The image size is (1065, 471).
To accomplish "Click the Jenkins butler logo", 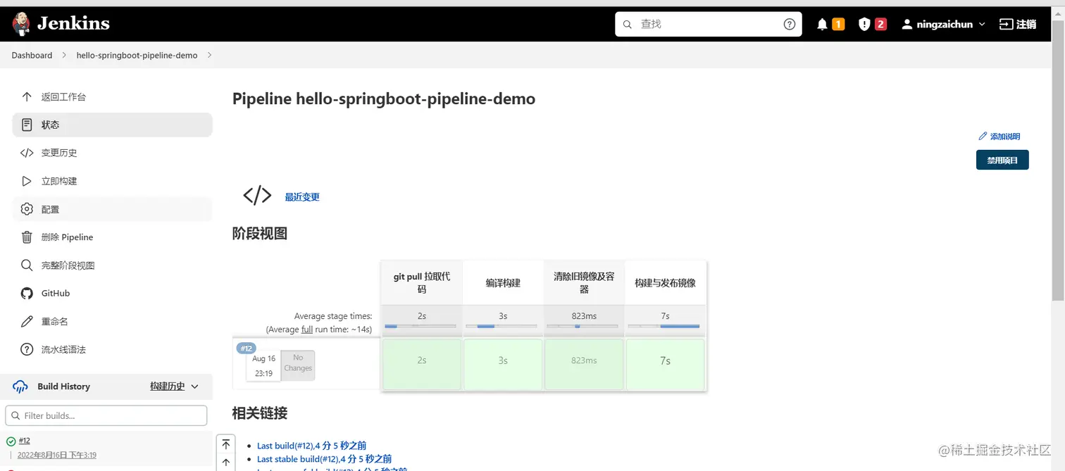I will [x=21, y=24].
